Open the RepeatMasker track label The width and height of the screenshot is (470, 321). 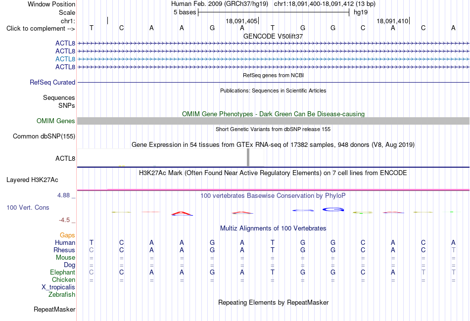(x=54, y=309)
